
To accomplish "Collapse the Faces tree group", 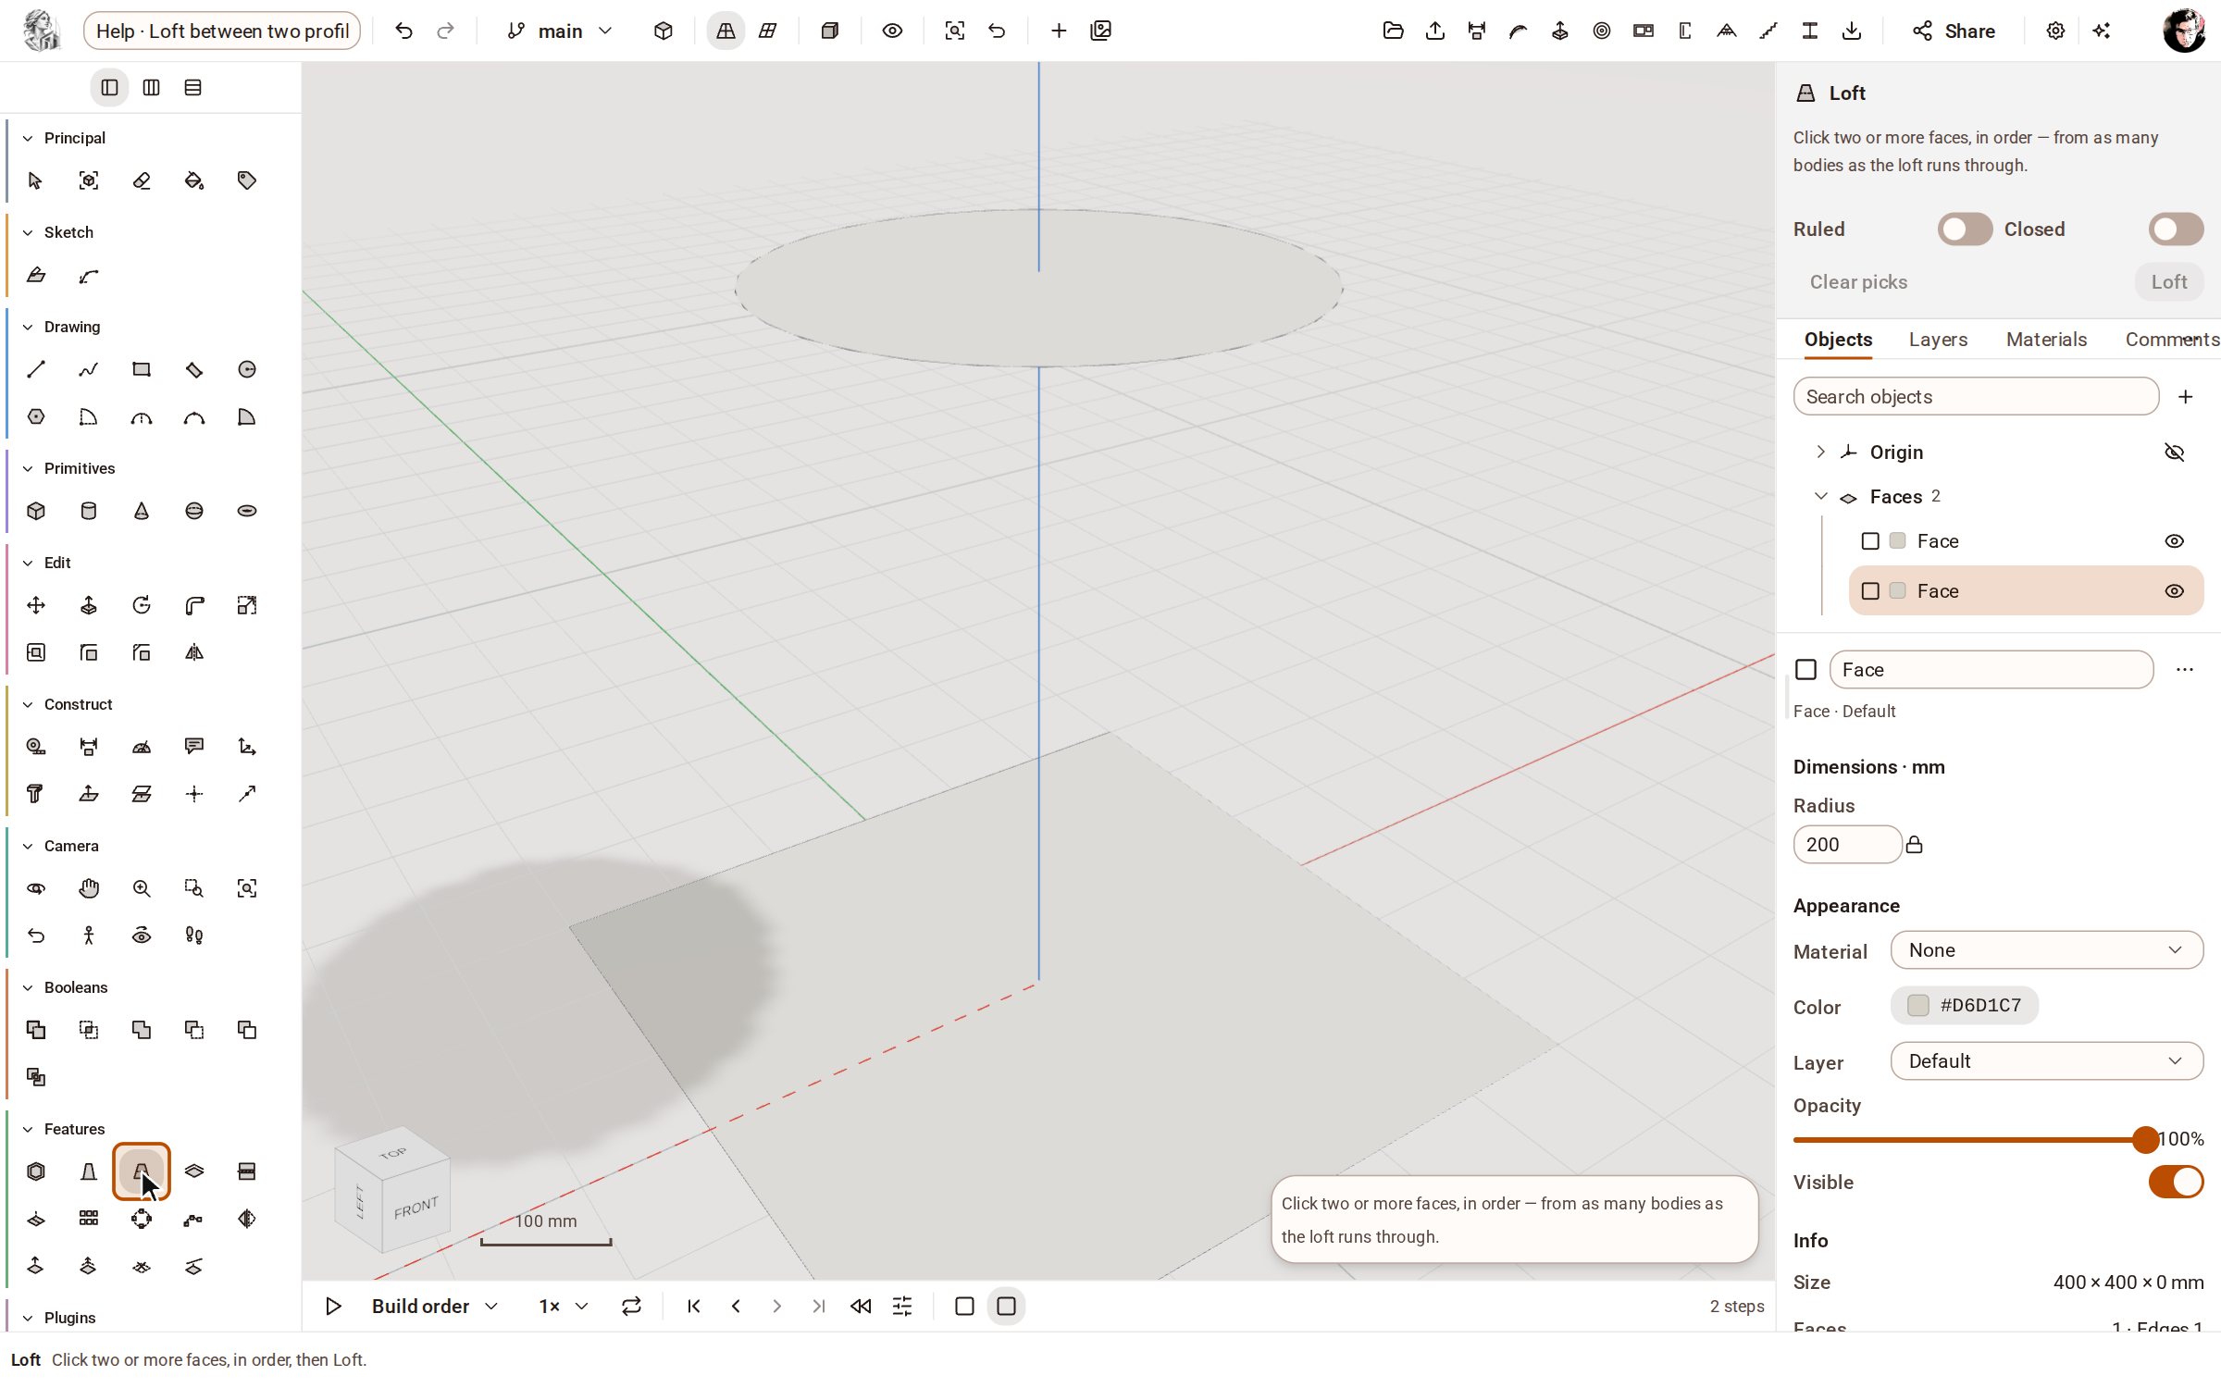I will click(x=1820, y=497).
